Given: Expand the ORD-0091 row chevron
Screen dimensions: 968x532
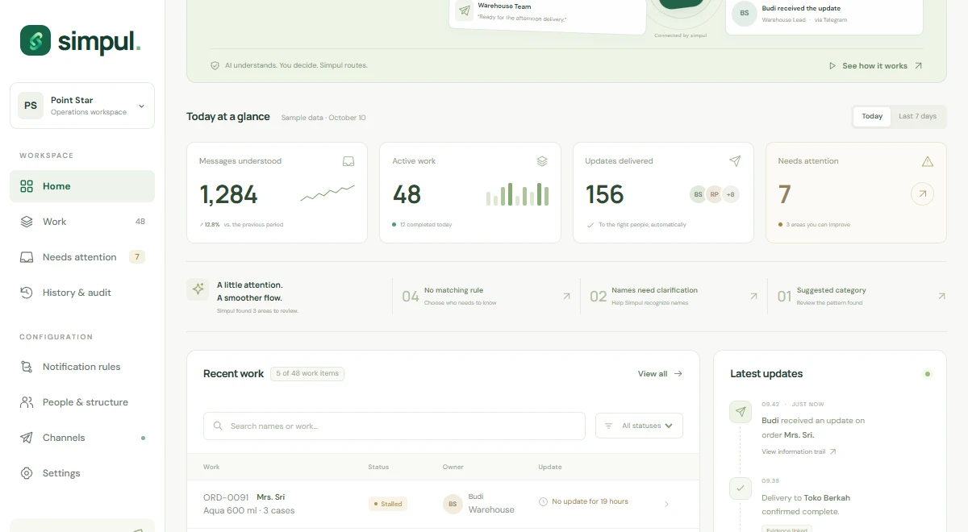Looking at the screenshot, I should (x=666, y=505).
